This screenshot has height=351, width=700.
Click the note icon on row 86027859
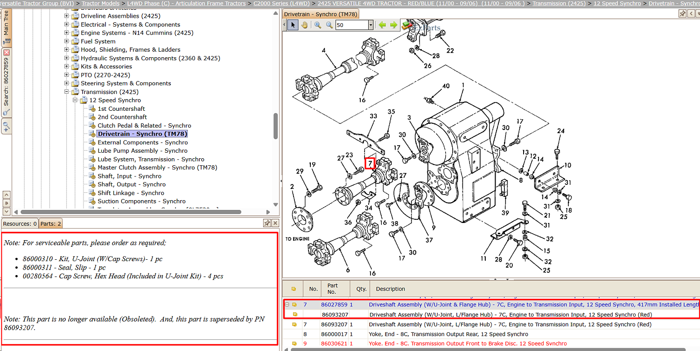coord(294,304)
